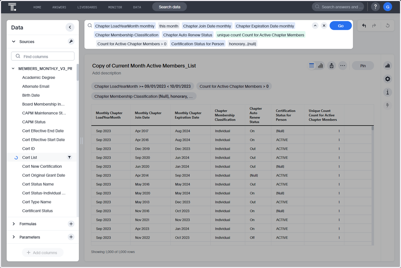This screenshot has width=401, height=268.
Task: Collapse MEMBERS_MONTHLY_V3_PR table tree
Action: (x=13, y=69)
